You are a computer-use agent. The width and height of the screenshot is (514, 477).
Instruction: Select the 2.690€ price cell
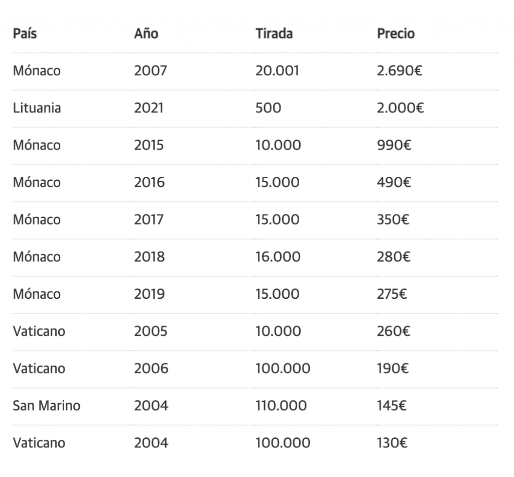[399, 70]
